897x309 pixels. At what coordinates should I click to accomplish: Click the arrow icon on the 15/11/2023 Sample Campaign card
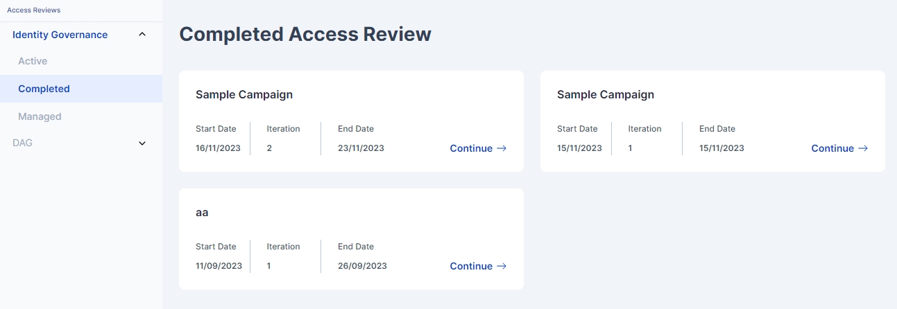[863, 148]
